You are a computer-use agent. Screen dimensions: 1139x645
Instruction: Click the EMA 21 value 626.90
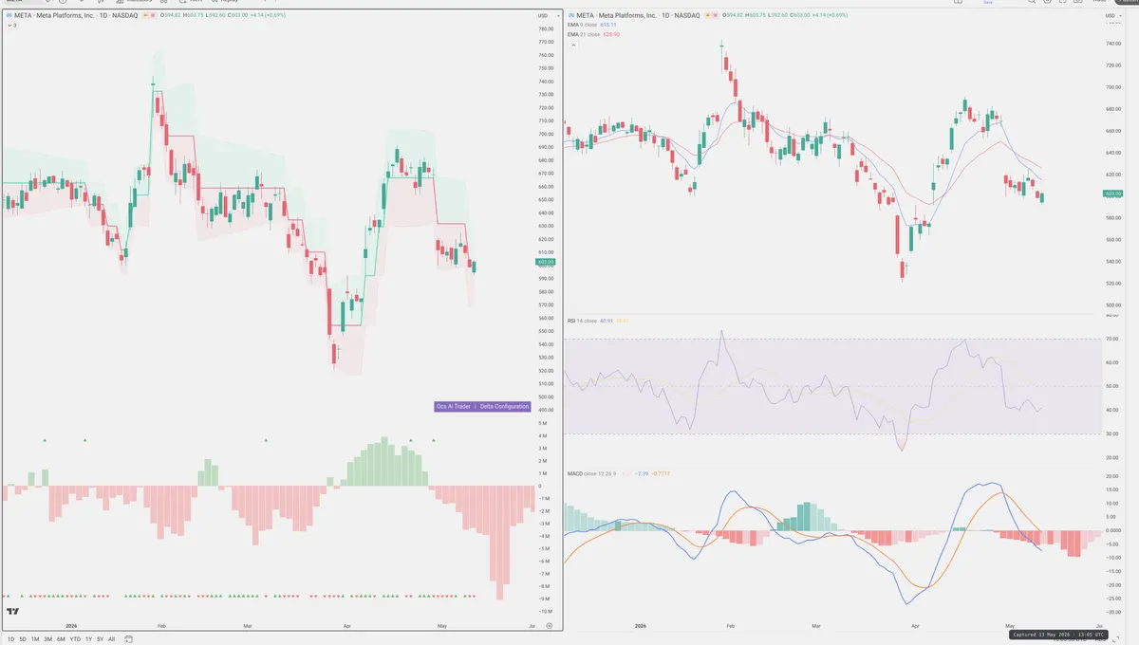pos(610,34)
